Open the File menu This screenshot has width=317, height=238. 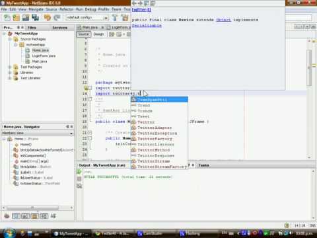click(x=4, y=9)
